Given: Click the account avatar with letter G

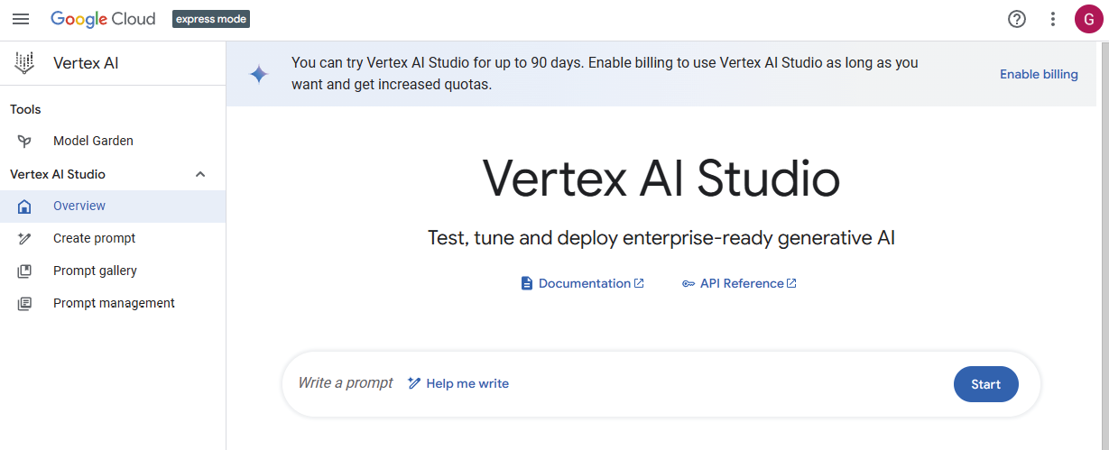Looking at the screenshot, I should pos(1089,19).
